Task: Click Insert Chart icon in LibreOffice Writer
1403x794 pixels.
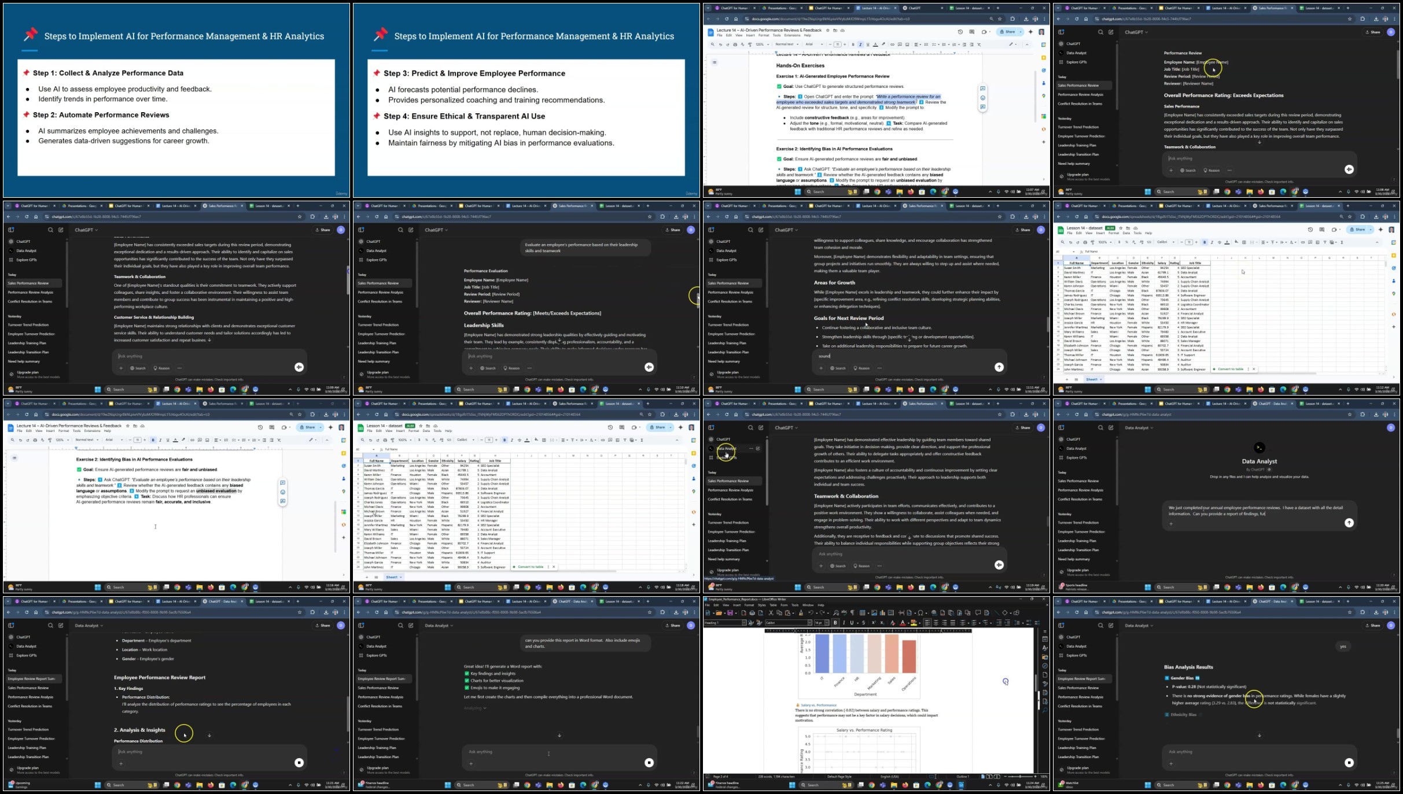Action: (x=882, y=613)
